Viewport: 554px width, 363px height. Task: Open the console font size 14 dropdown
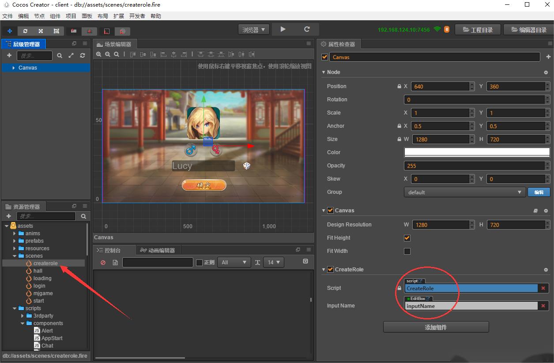pyautogui.click(x=274, y=262)
